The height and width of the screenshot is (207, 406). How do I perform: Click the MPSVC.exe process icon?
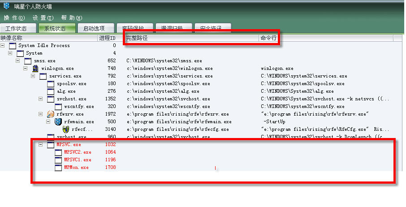pos(51,145)
